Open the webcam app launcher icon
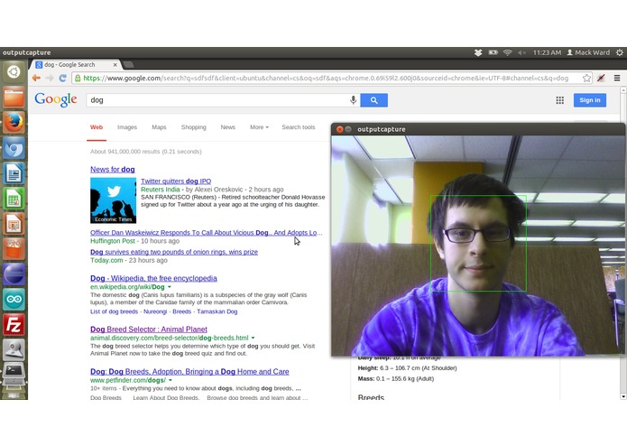 coord(14,349)
